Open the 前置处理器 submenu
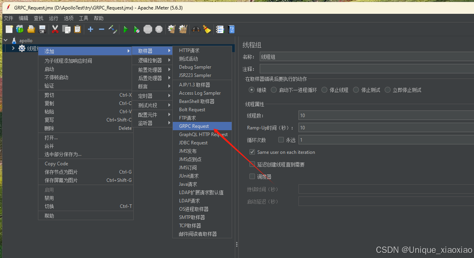Viewport: 474px width, 258px height. pos(152,70)
